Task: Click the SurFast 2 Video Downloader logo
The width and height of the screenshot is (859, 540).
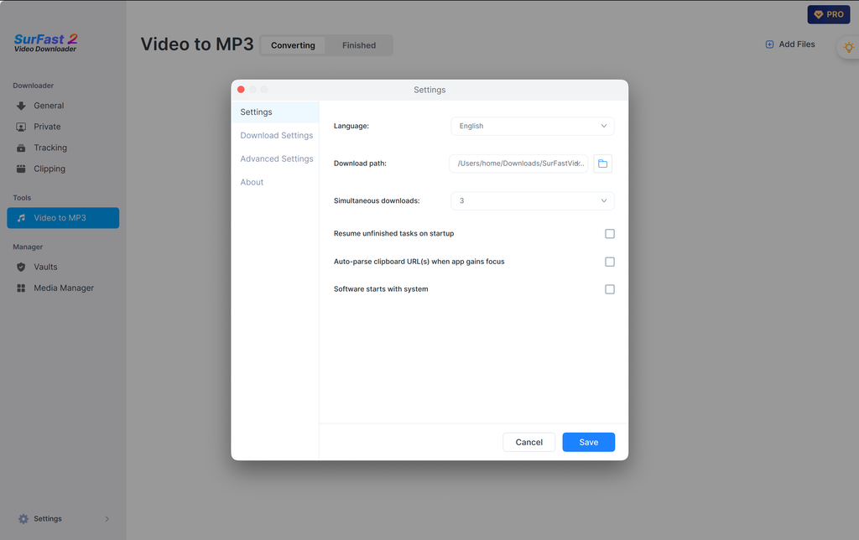Action: 45,43
